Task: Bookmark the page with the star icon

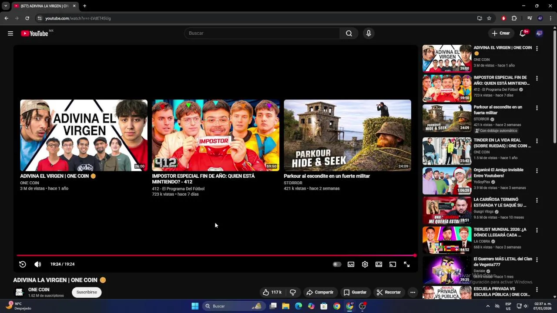Action: 489,18
